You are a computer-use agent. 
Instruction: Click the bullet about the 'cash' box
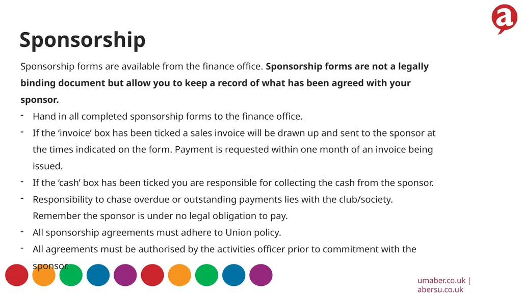click(x=233, y=183)
